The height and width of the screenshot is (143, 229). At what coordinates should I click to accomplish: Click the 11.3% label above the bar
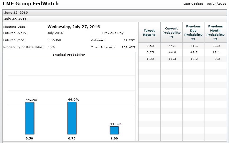pyautogui.click(x=116, y=124)
